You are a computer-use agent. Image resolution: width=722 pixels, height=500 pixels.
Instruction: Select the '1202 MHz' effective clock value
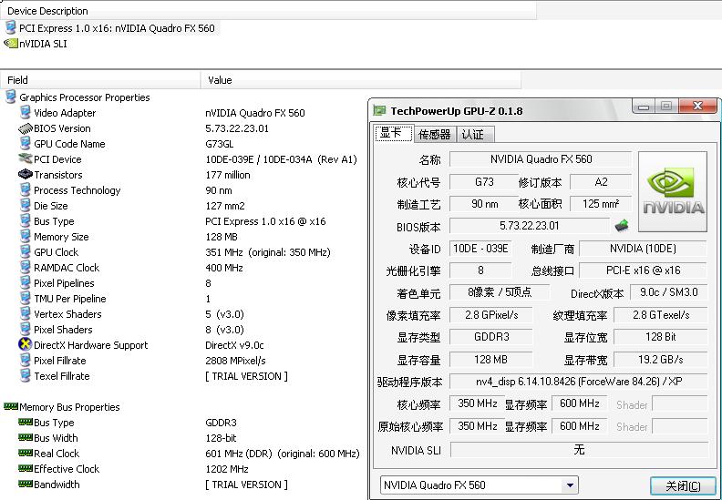click(x=227, y=469)
